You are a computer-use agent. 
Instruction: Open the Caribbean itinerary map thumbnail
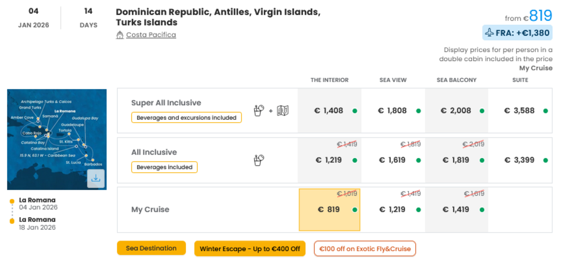tap(57, 139)
